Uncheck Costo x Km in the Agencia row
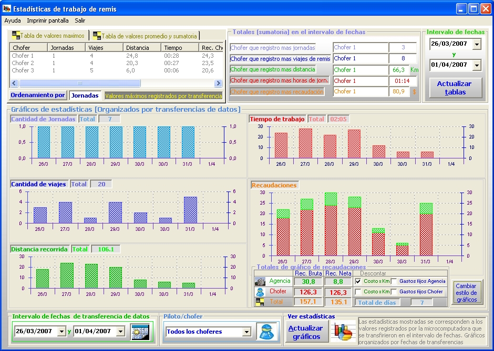 (358, 282)
